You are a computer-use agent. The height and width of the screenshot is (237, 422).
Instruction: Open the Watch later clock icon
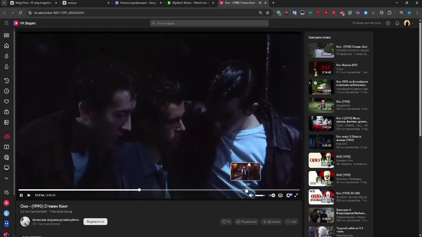pyautogui.click(x=6, y=91)
